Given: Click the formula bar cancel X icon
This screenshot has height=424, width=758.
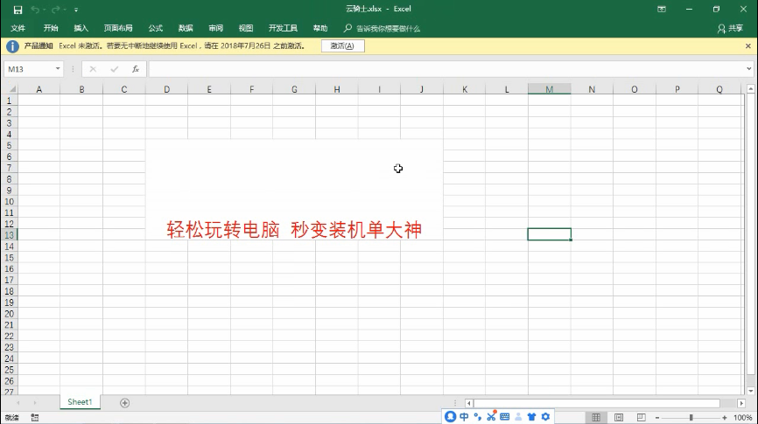Looking at the screenshot, I should coord(93,69).
